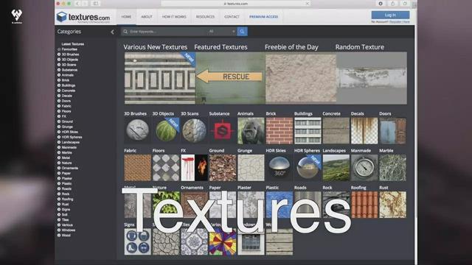Open the Ground leaves thumbnail
Screen dimensions: 472x265
coord(223,168)
